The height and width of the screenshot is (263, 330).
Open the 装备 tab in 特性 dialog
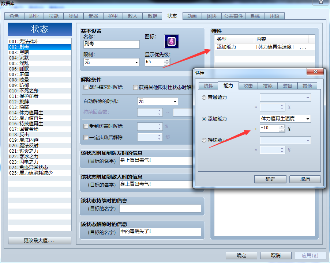(x=287, y=86)
